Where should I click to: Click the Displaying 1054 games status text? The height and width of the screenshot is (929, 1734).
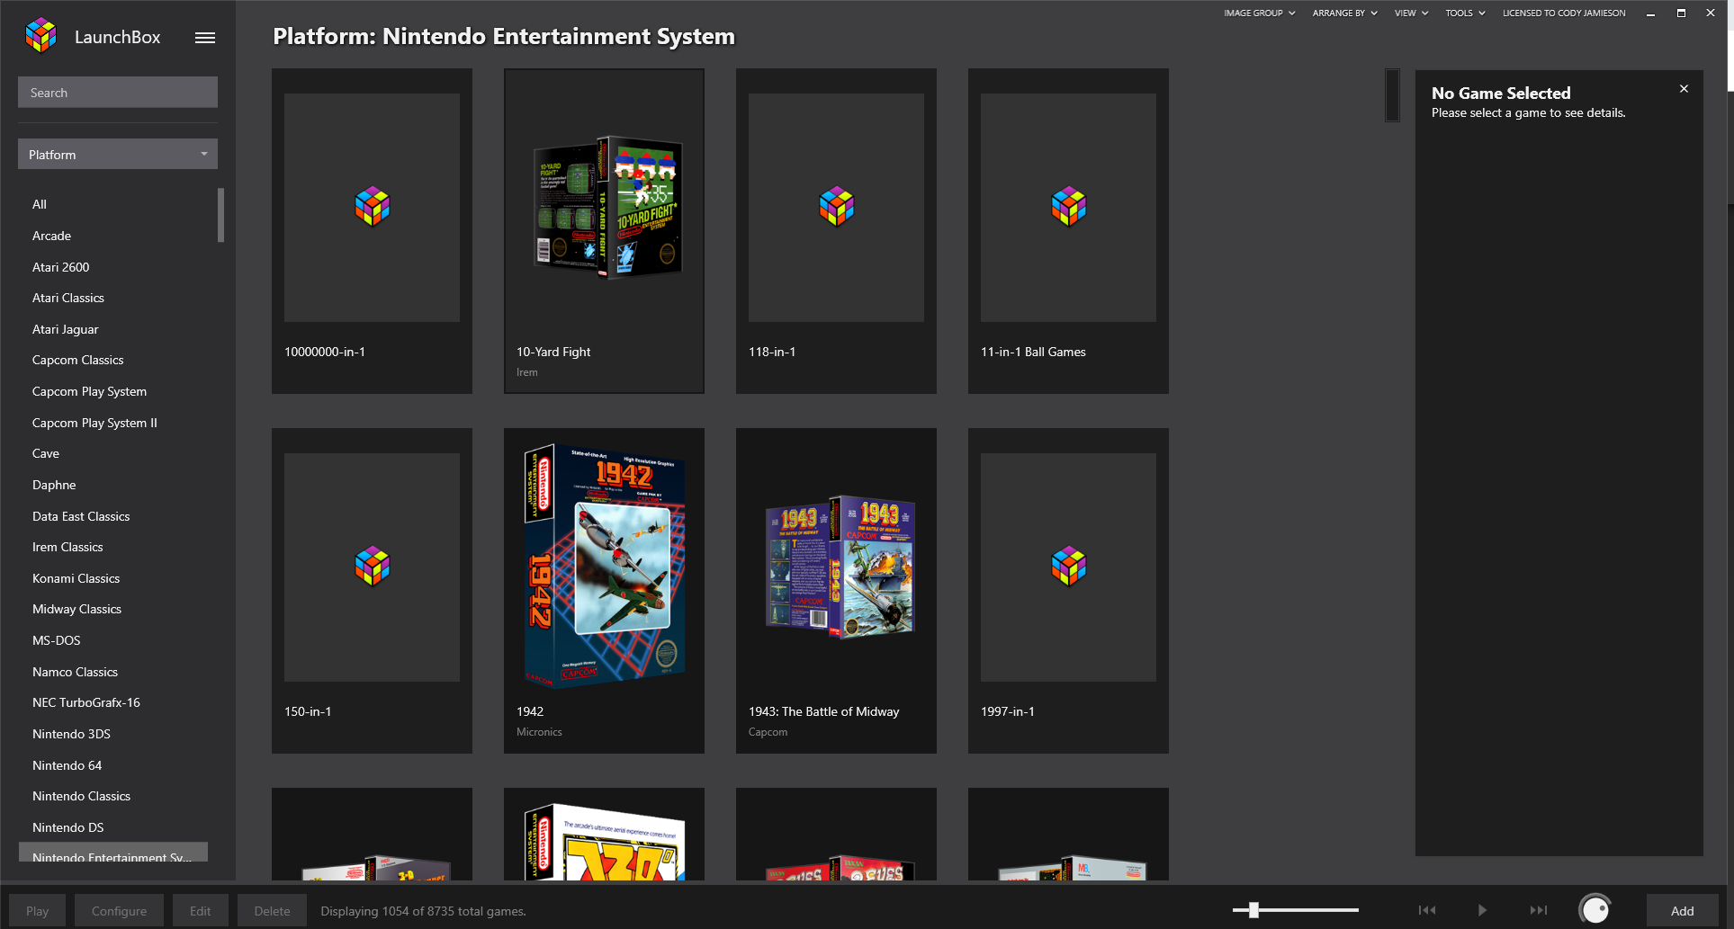[x=423, y=911]
